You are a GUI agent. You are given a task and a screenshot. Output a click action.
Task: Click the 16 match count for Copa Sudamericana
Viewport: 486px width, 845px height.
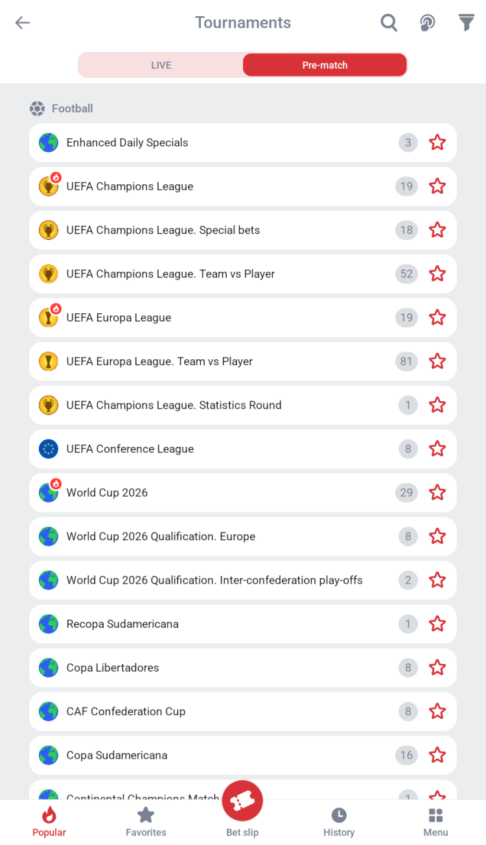406,756
